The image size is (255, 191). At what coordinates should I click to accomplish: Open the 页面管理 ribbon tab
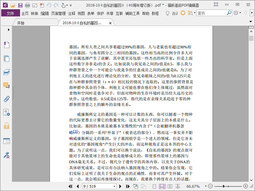pos(58,13)
